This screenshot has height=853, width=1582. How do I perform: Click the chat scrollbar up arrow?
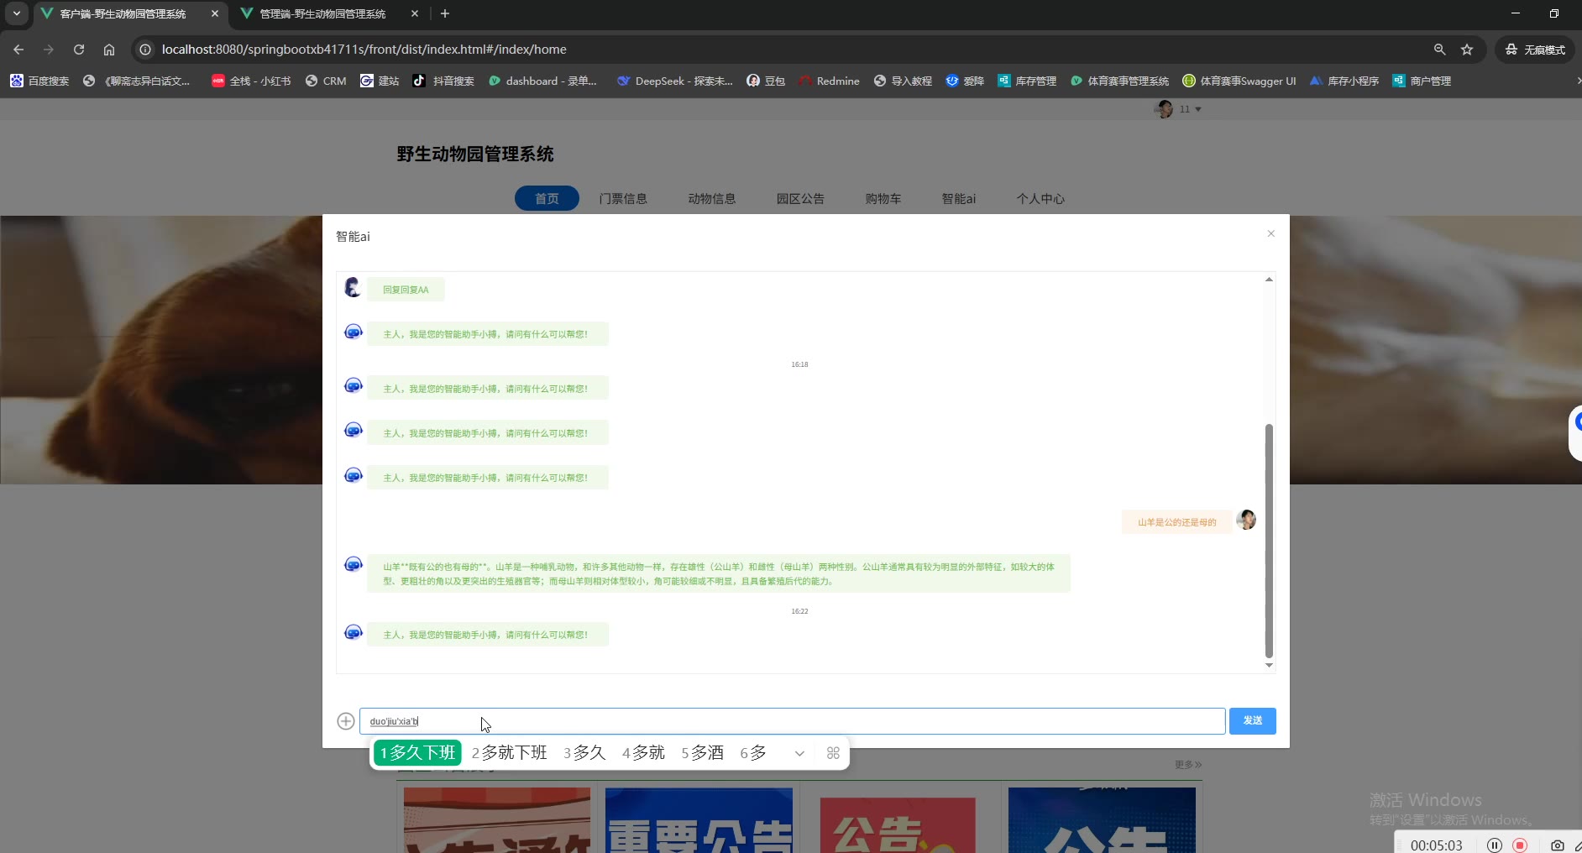coord(1269,279)
